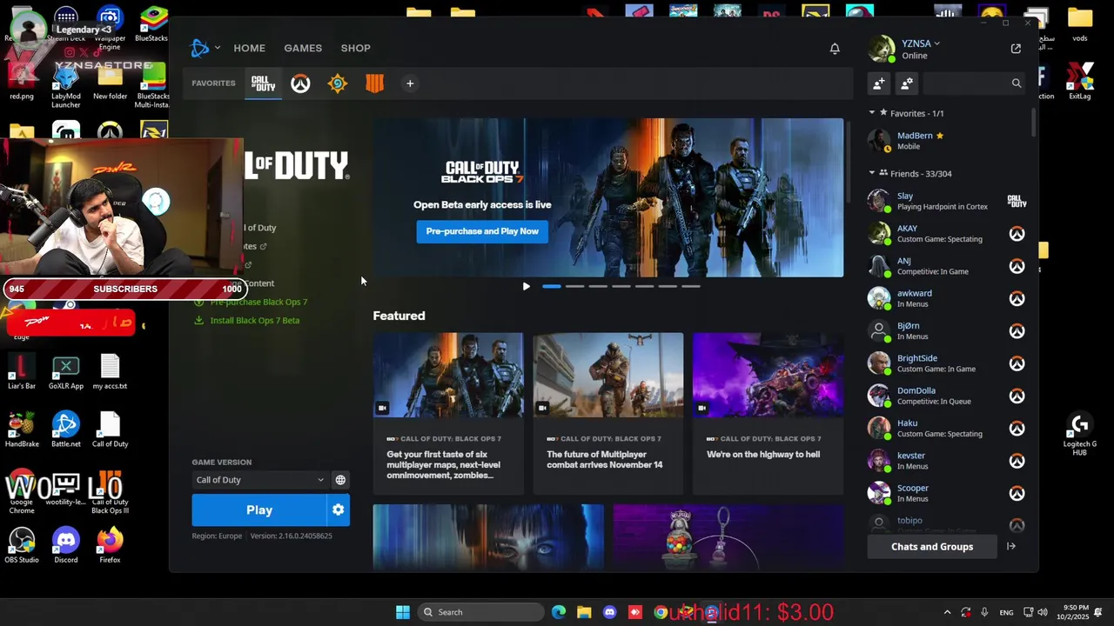Open the Battle.net logo menu
The image size is (1114, 626).
point(205,48)
